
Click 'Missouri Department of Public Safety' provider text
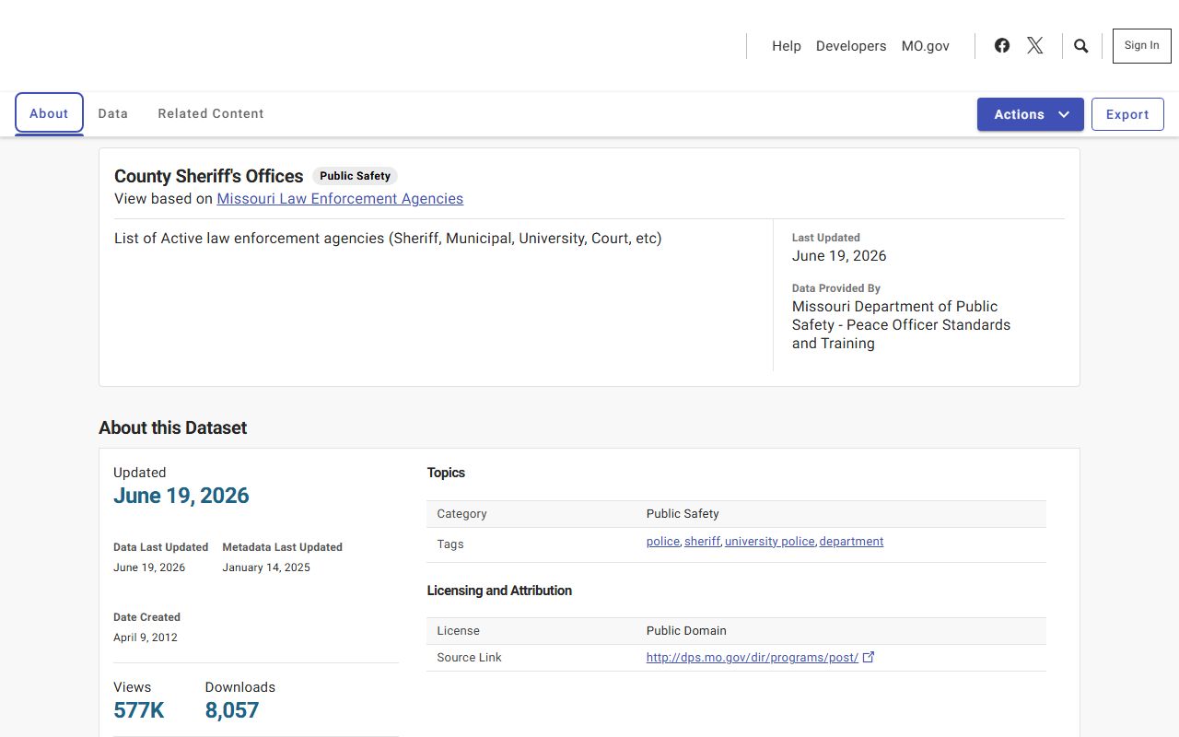click(x=901, y=324)
